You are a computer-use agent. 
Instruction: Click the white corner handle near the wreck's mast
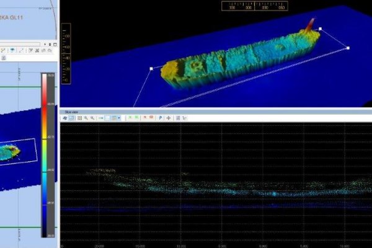click(x=320, y=29)
